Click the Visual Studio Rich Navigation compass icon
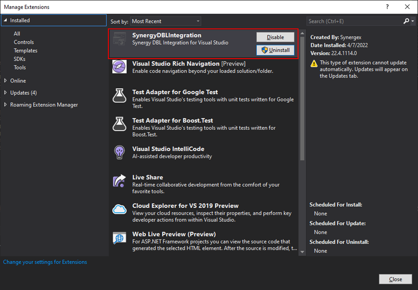Image resolution: width=418 pixels, height=290 pixels. 120,66
